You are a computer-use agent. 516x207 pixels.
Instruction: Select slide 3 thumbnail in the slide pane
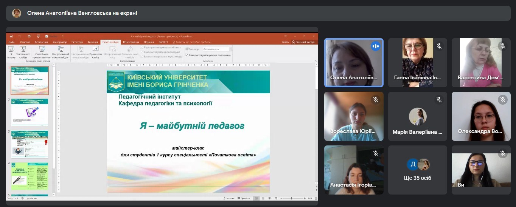pyautogui.click(x=30, y=144)
